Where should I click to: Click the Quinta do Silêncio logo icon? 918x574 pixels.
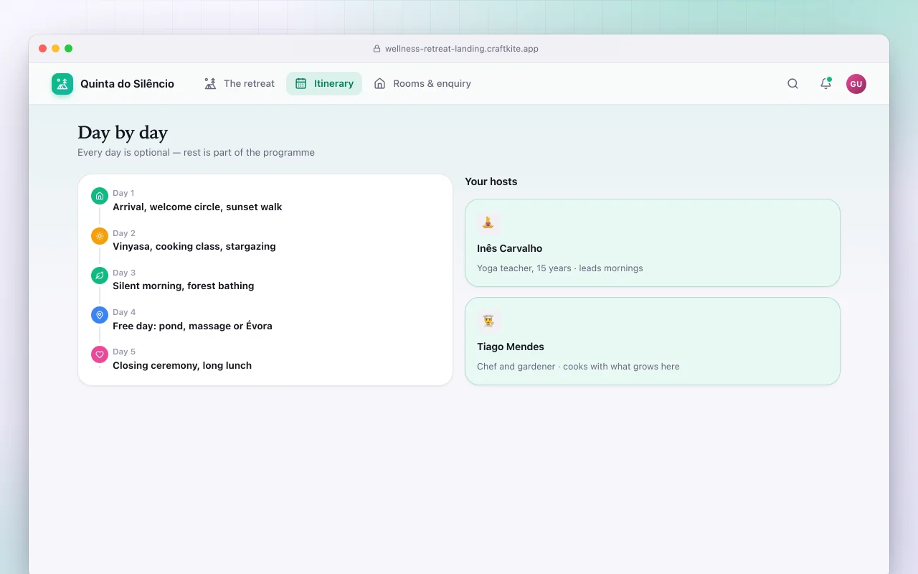tap(62, 84)
